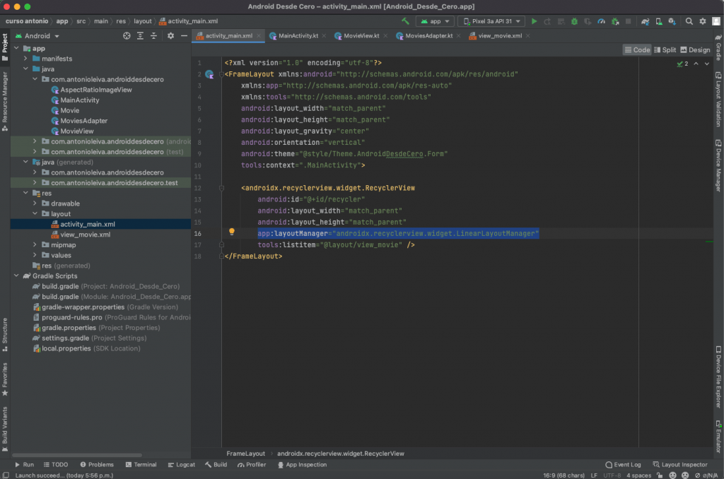Viewport: 724px width, 479px height.
Task: Select the MoviesAdapter class in tree
Action: (x=83, y=120)
